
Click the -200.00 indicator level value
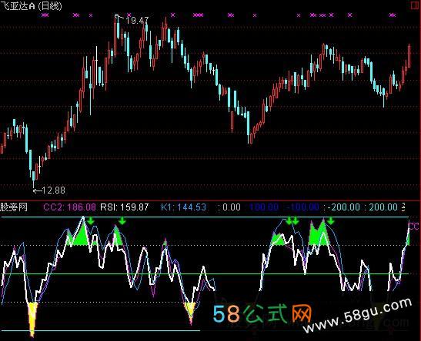tap(344, 207)
